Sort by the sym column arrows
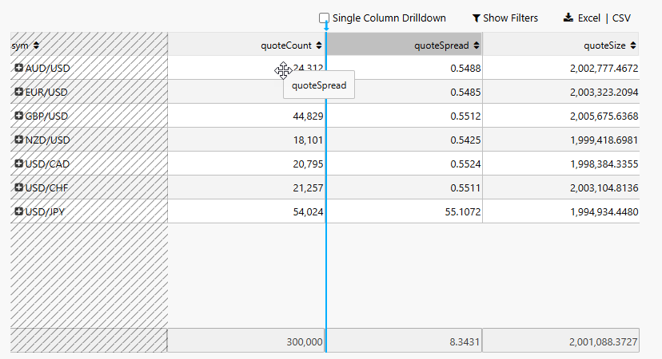Screen dimensions: 662x359 coord(36,45)
